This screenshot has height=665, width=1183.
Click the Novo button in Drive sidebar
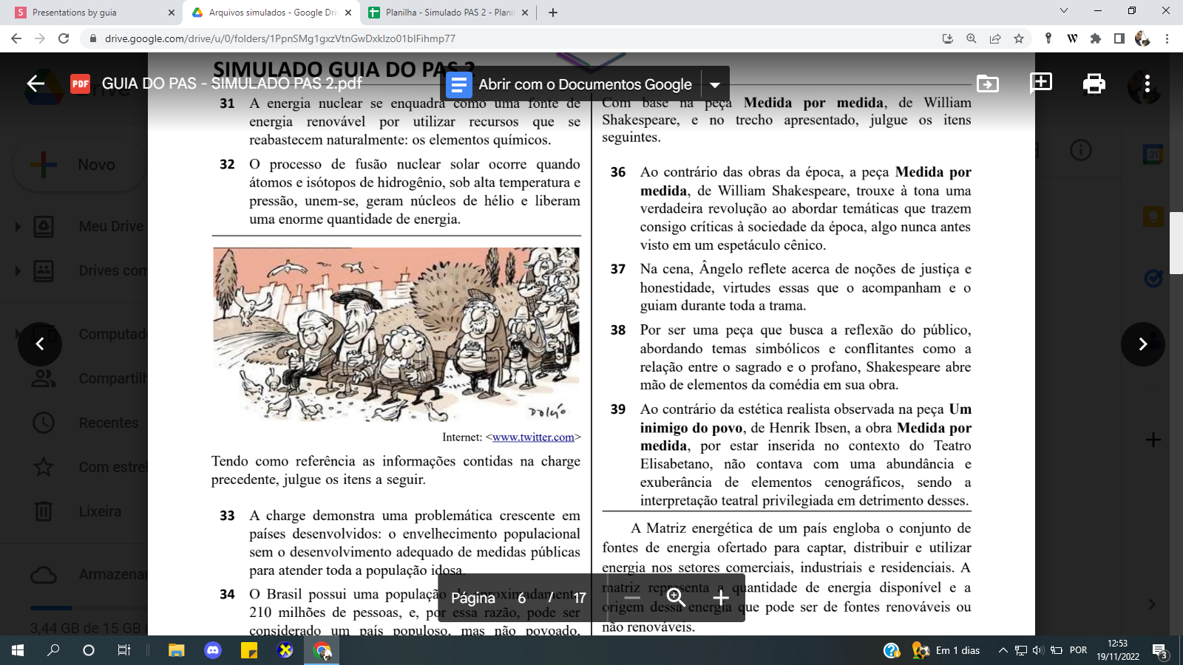tap(78, 164)
